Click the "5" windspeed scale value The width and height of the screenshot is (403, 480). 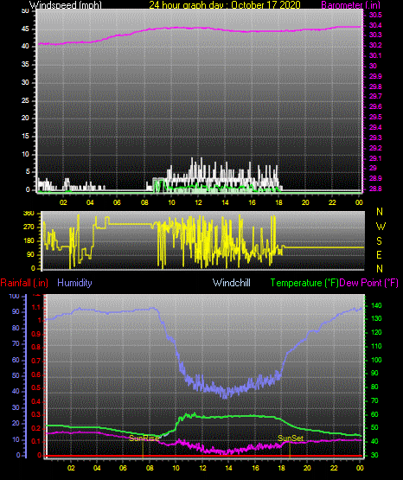28,172
